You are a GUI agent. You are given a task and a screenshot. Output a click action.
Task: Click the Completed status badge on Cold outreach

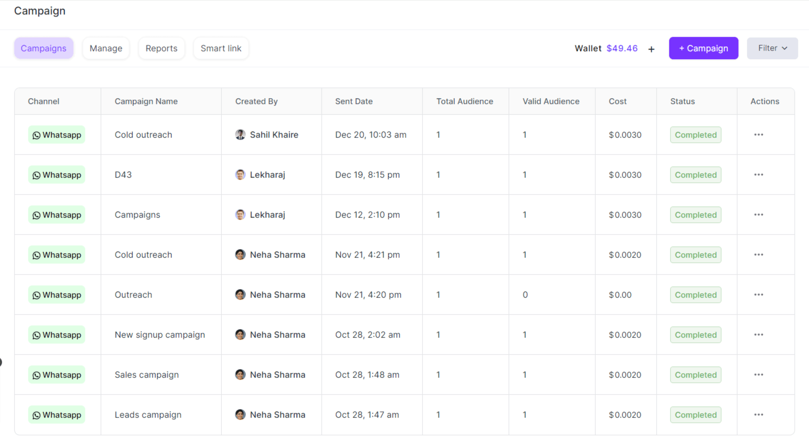click(695, 134)
